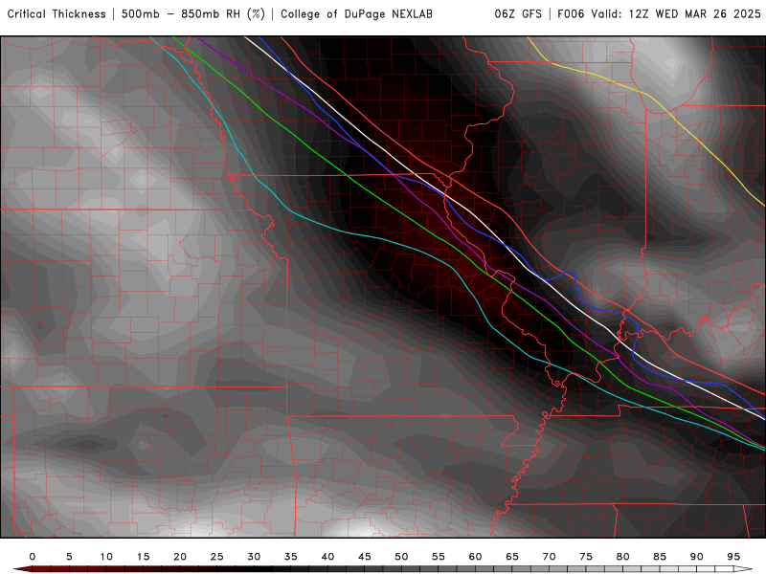Click the '55' color scale label

pyautogui.click(x=439, y=557)
